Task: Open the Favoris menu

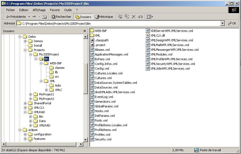Action: coord(55,10)
